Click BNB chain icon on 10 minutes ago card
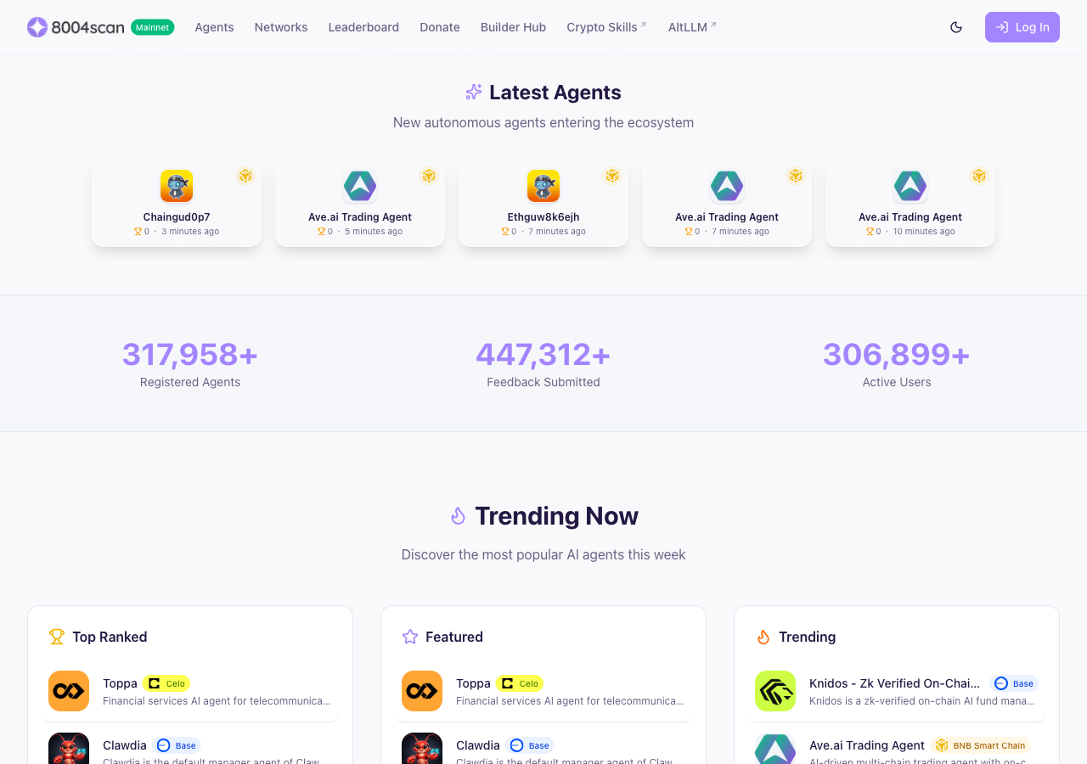The height and width of the screenshot is (764, 1087). [x=979, y=176]
